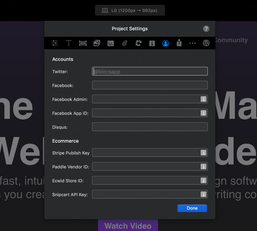The image size is (257, 231).
Task: Click the Paddle Vendor ID: label
Action: pos(71,167)
